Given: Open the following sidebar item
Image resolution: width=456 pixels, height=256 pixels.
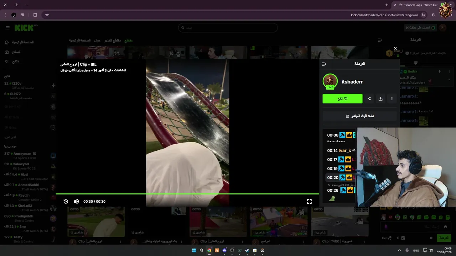Looking at the screenshot, I should pos(12,62).
